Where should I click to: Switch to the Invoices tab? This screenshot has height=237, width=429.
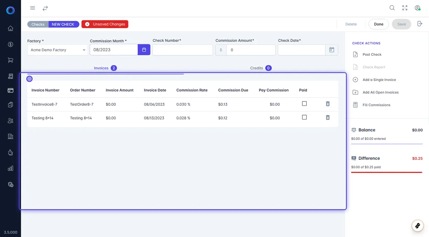105,68
